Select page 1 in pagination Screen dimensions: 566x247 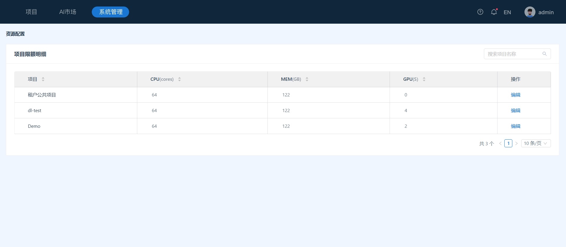[x=508, y=143]
